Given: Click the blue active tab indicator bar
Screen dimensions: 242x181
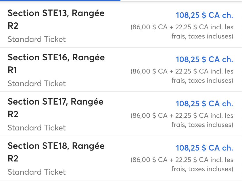Looking at the screenshot, I should pos(60,1).
